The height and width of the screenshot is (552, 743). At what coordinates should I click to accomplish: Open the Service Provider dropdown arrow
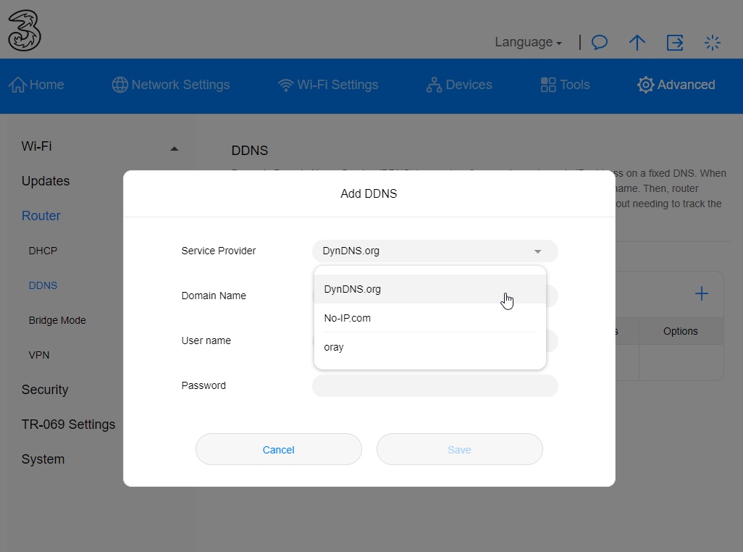[x=537, y=251]
